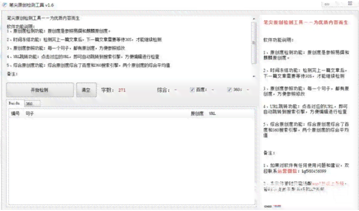Click the 清空 button
The width and height of the screenshot is (359, 211).
click(86, 90)
